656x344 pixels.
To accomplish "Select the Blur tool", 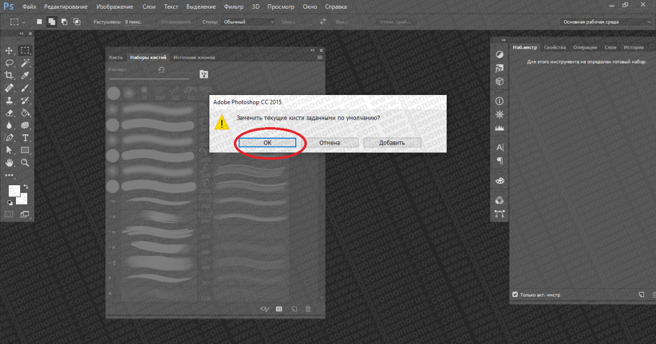I will [x=9, y=126].
